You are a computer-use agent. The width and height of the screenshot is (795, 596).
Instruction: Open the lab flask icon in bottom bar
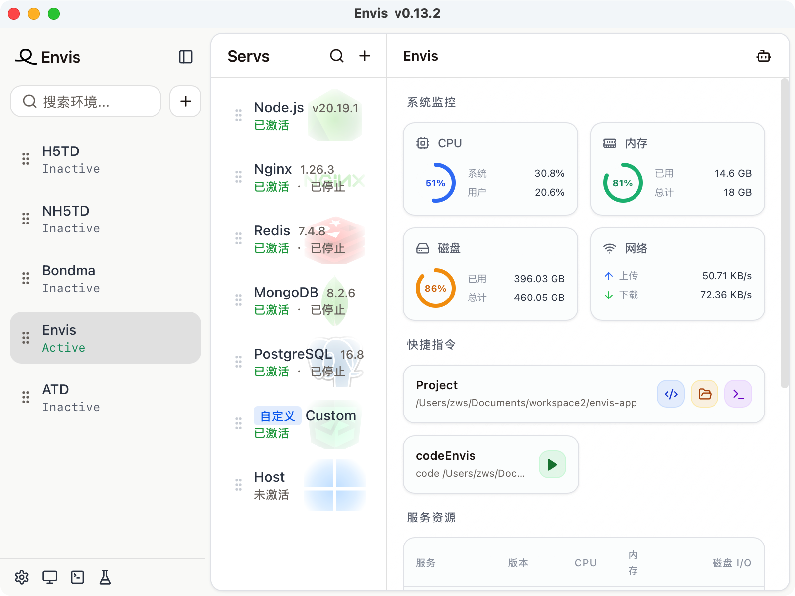(x=105, y=577)
